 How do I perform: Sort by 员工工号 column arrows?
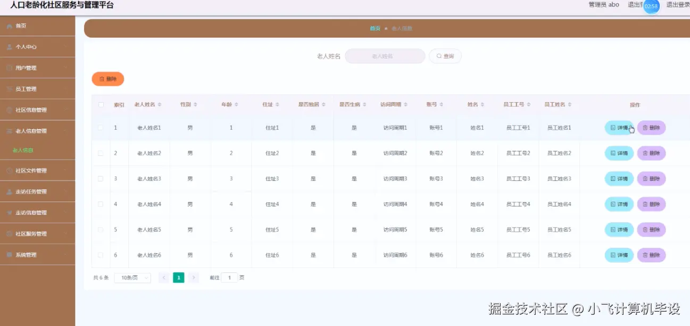click(x=529, y=105)
